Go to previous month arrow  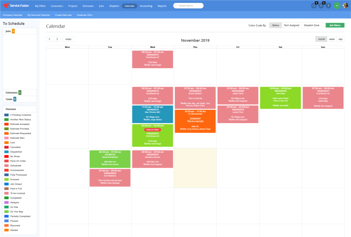click(50, 39)
